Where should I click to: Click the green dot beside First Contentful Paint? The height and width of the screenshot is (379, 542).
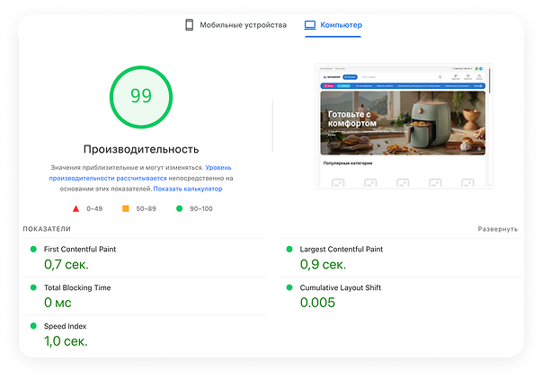[33, 249]
